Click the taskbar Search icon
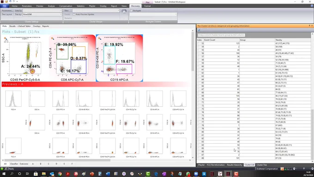Viewport: 314px width, 177px height. point(12,174)
